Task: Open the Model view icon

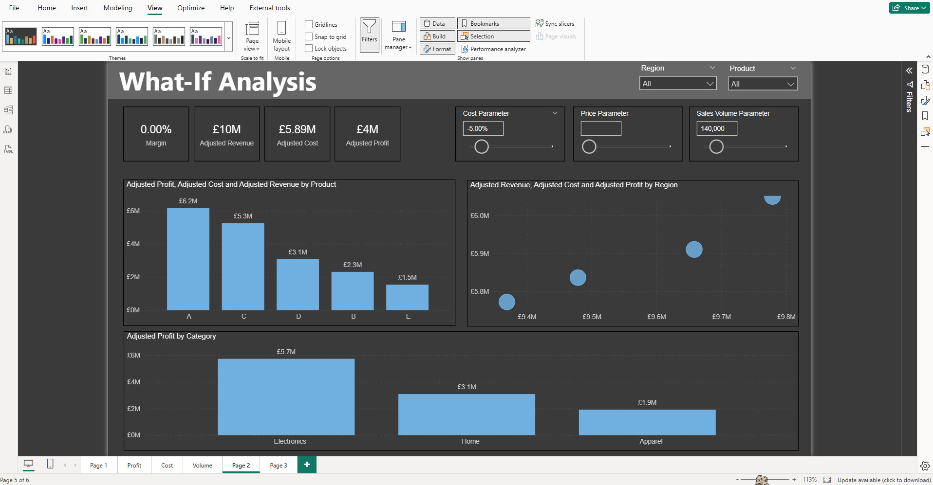Action: click(8, 109)
